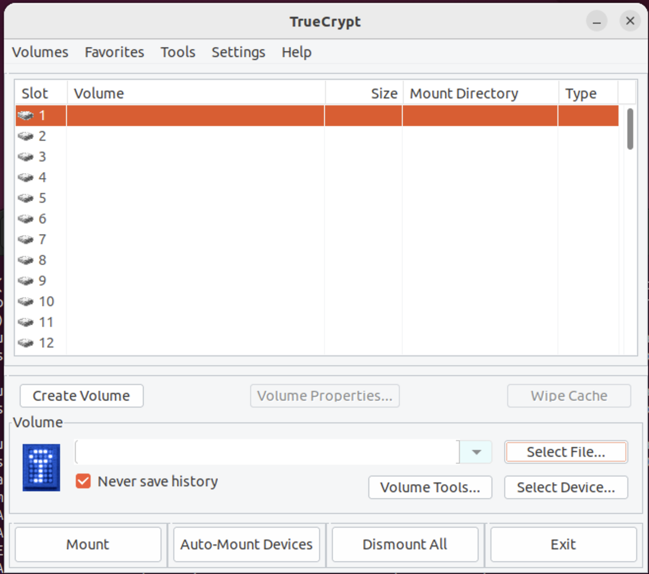Select slot number 3 text
The image size is (649, 574).
[x=42, y=157]
